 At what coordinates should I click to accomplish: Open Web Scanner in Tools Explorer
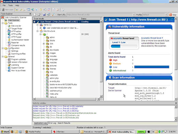[14, 20]
